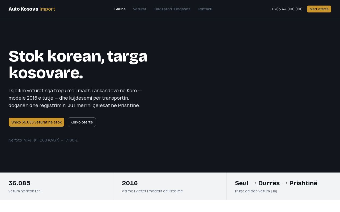Click viti më i vjetër i modelit label
Screen dimensions: 340x212
pyautogui.click(x=152, y=191)
